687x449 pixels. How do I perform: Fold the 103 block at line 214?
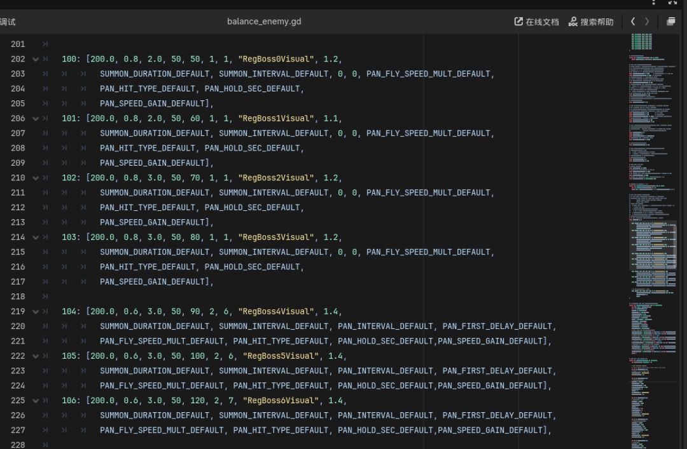pyautogui.click(x=36, y=237)
